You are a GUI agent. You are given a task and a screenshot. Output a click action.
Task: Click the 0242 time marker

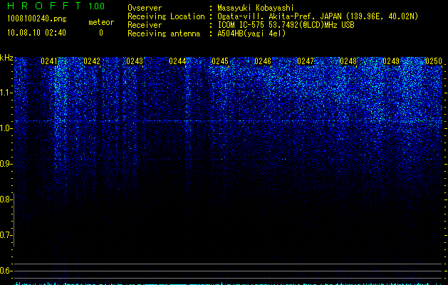tap(92, 61)
